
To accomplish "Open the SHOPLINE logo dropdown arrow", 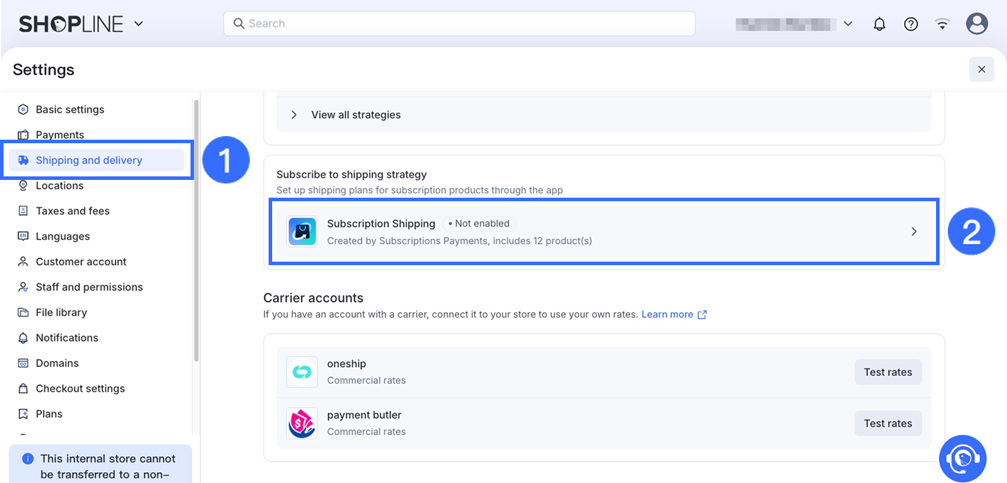I will 138,24.
